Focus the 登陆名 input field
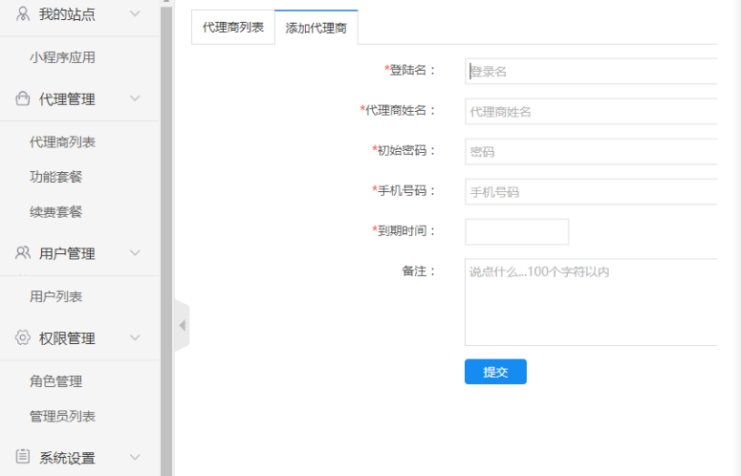The width and height of the screenshot is (741, 476). [590, 72]
